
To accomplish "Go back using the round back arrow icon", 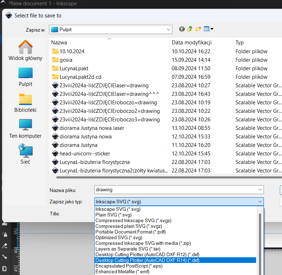I will point(182,29).
